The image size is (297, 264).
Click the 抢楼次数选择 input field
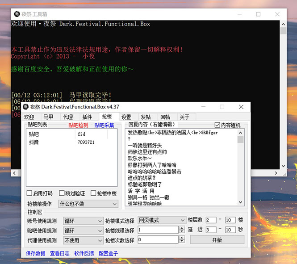[161, 240]
